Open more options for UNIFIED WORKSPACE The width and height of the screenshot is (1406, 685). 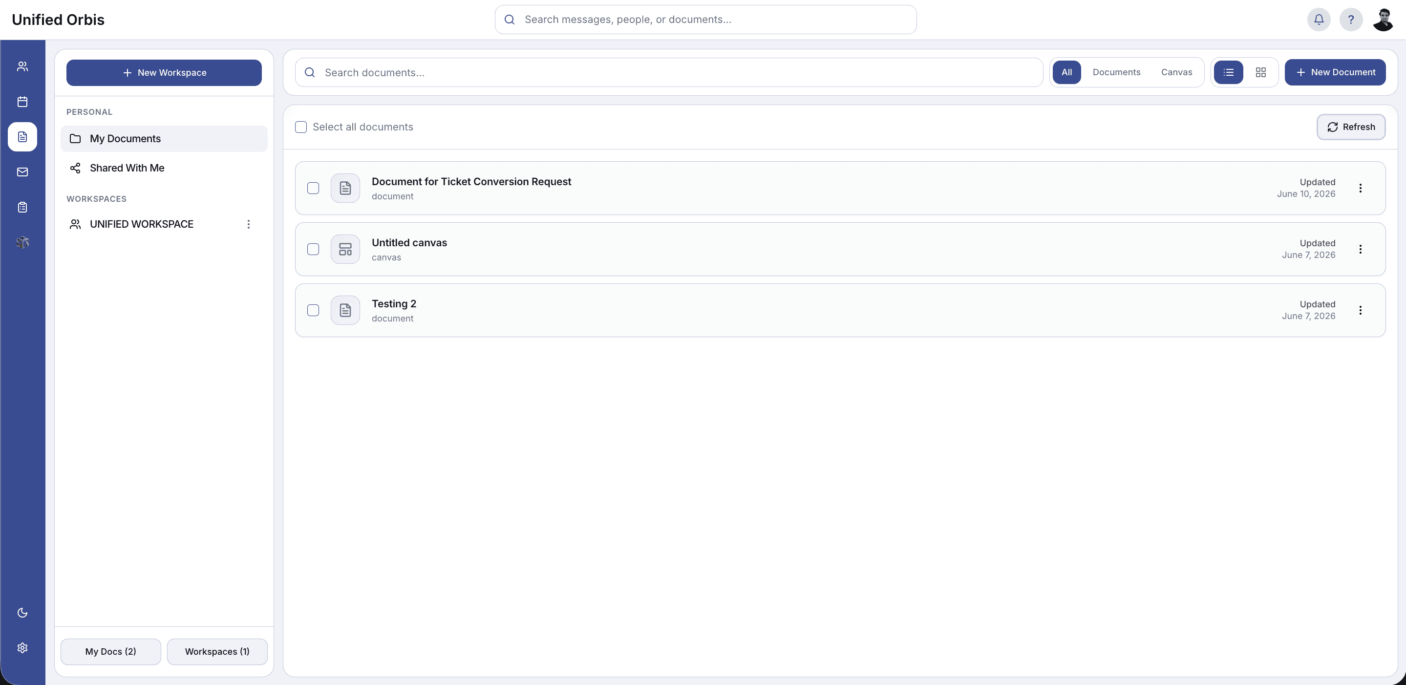pos(248,224)
